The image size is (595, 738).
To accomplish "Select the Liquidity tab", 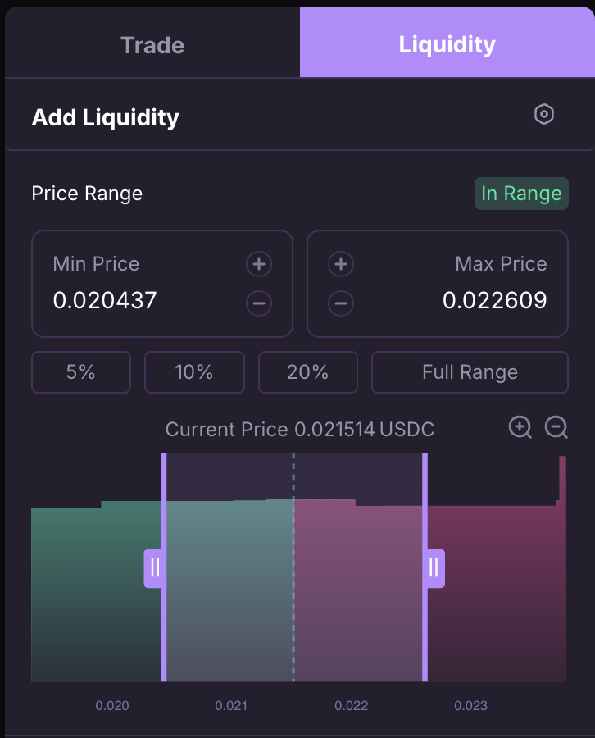I will click(x=447, y=44).
